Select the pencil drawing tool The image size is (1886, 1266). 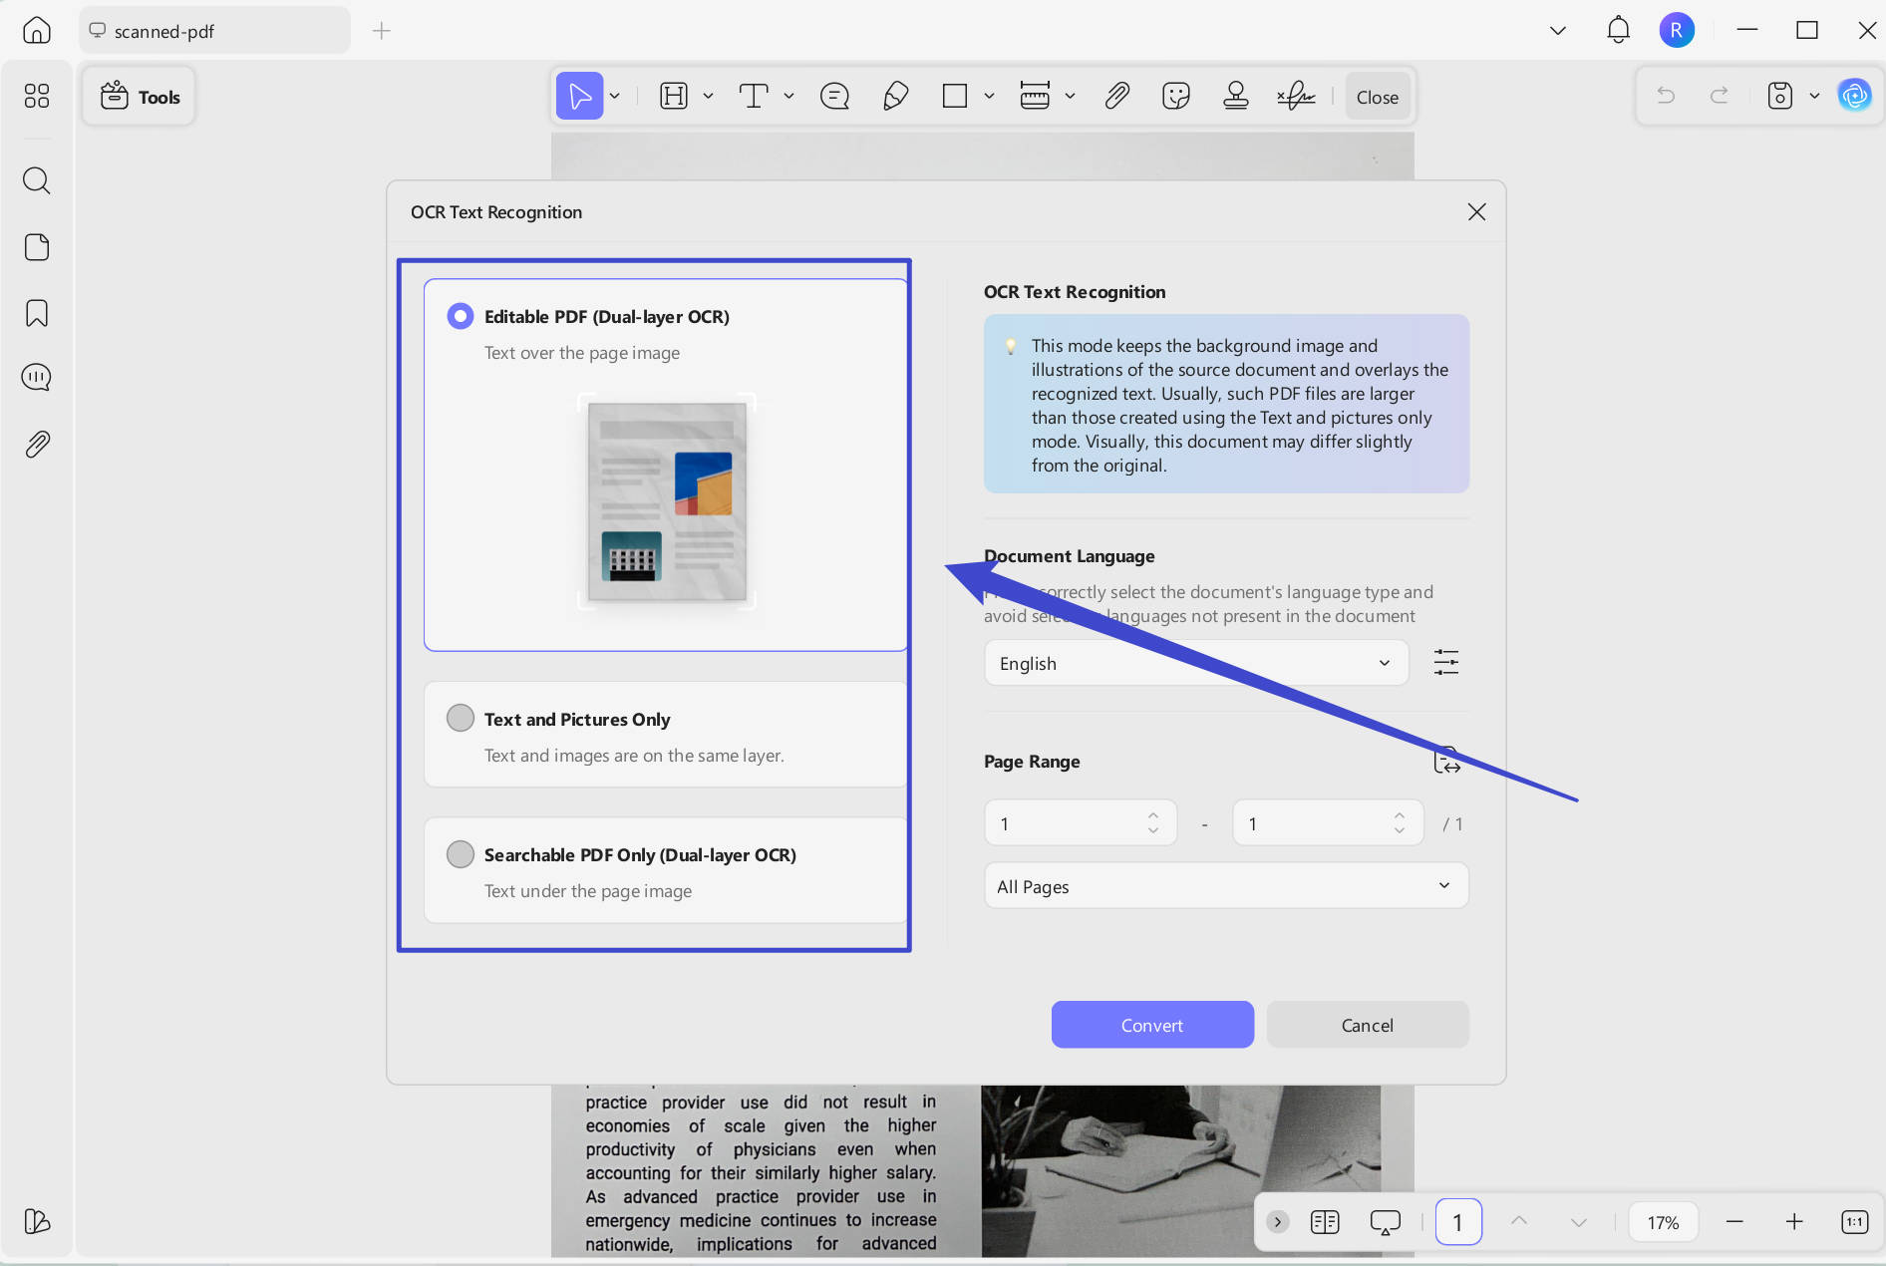tap(895, 97)
